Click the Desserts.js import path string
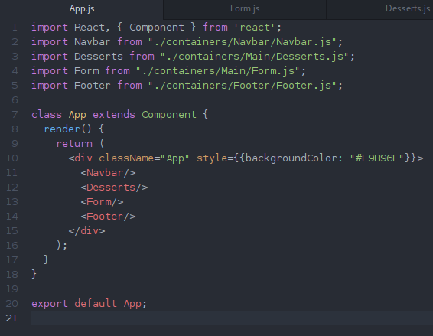Viewport: 433px width, 336px height. click(x=254, y=57)
